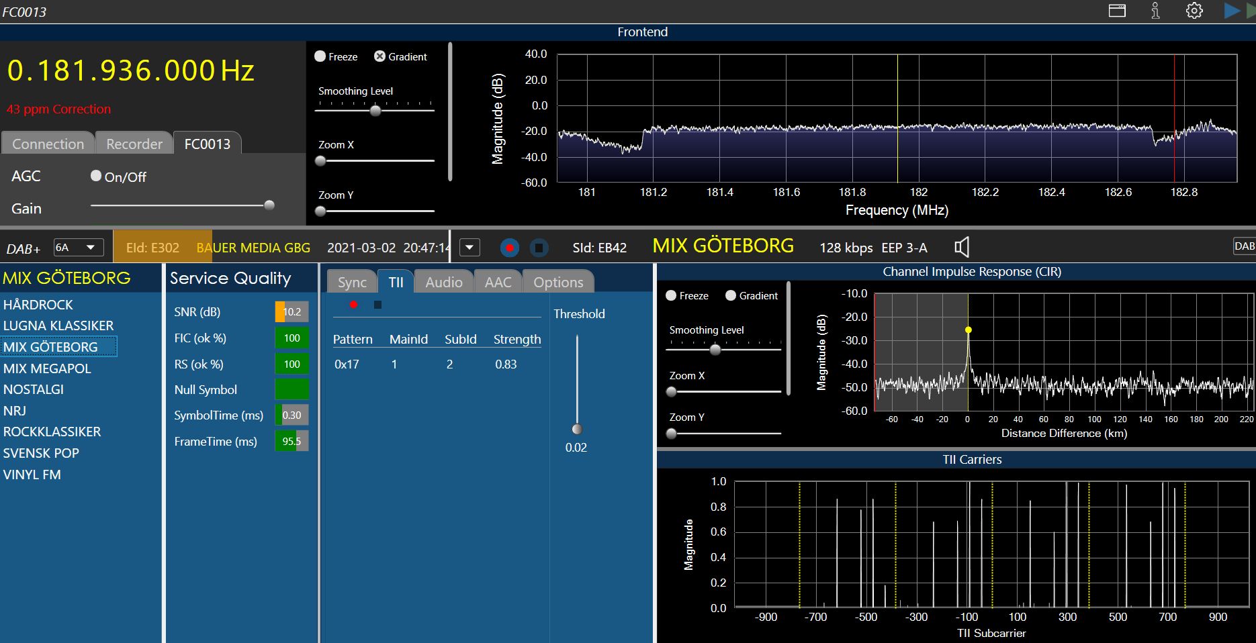The height and width of the screenshot is (643, 1256).
Task: Toggle Gradient in Frontend spectrum panel
Action: 400,56
